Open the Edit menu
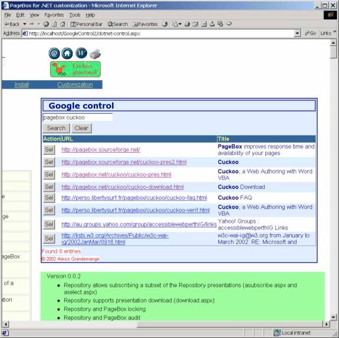Image resolution: width=339 pixels, height=338 pixels. click(x=20, y=15)
